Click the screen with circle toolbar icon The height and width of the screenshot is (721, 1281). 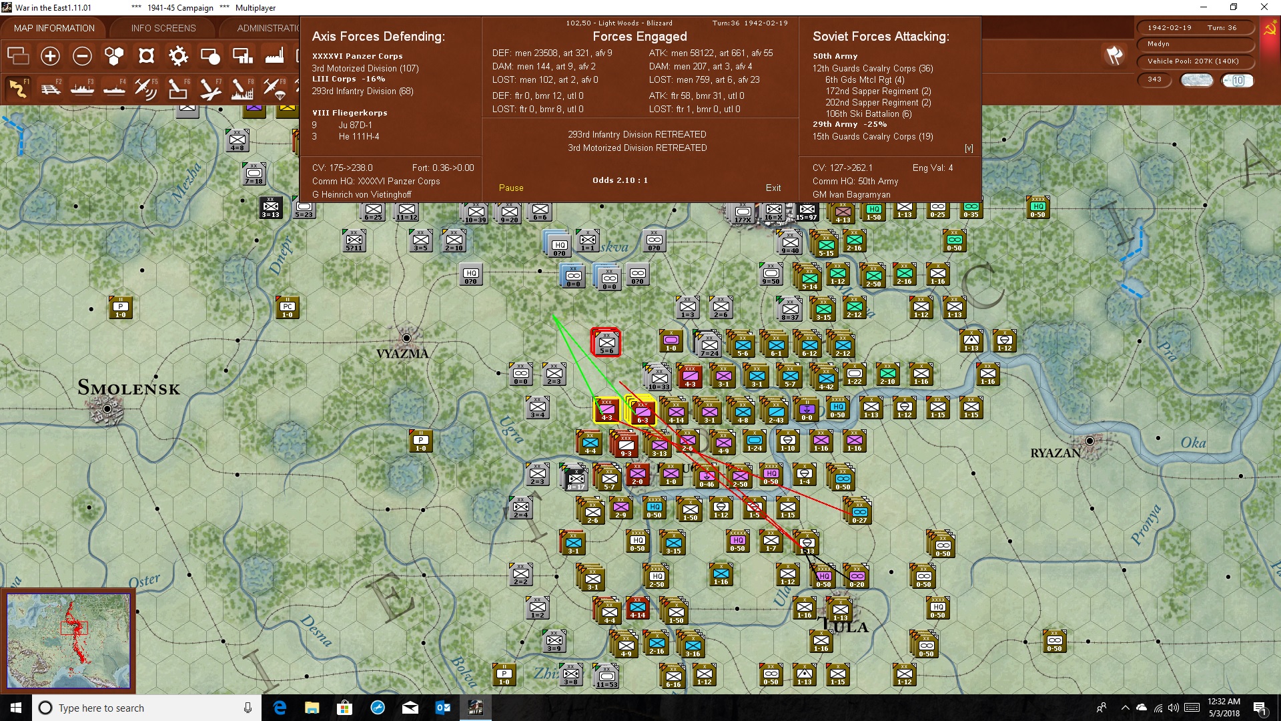pos(210,56)
